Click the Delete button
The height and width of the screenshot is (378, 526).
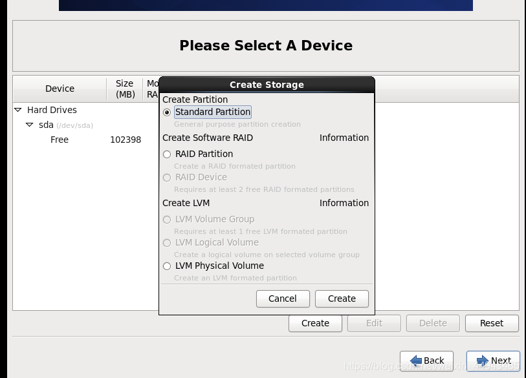click(433, 323)
